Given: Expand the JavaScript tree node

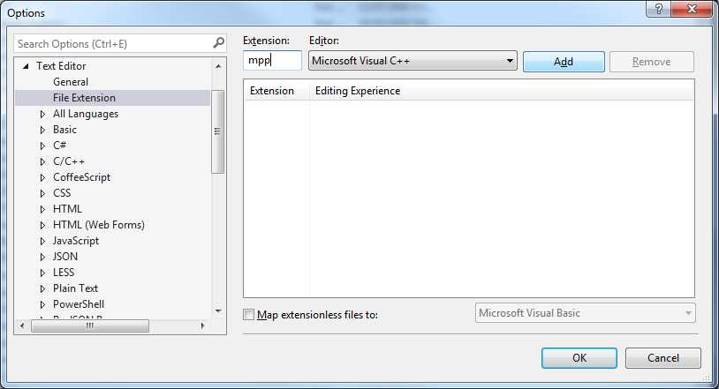Looking at the screenshot, I should (x=42, y=241).
